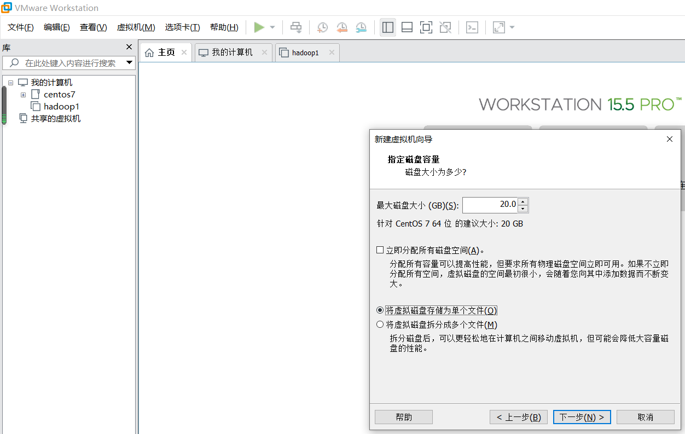Close the library panel with X
The width and height of the screenshot is (685, 434).
pyautogui.click(x=129, y=47)
